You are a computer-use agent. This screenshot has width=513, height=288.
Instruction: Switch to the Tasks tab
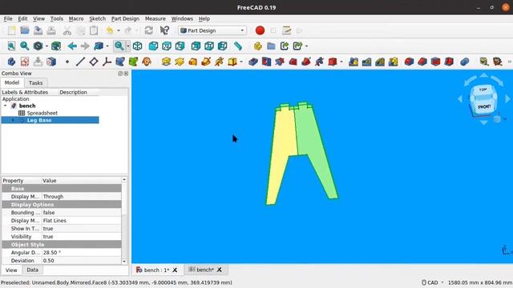[35, 83]
